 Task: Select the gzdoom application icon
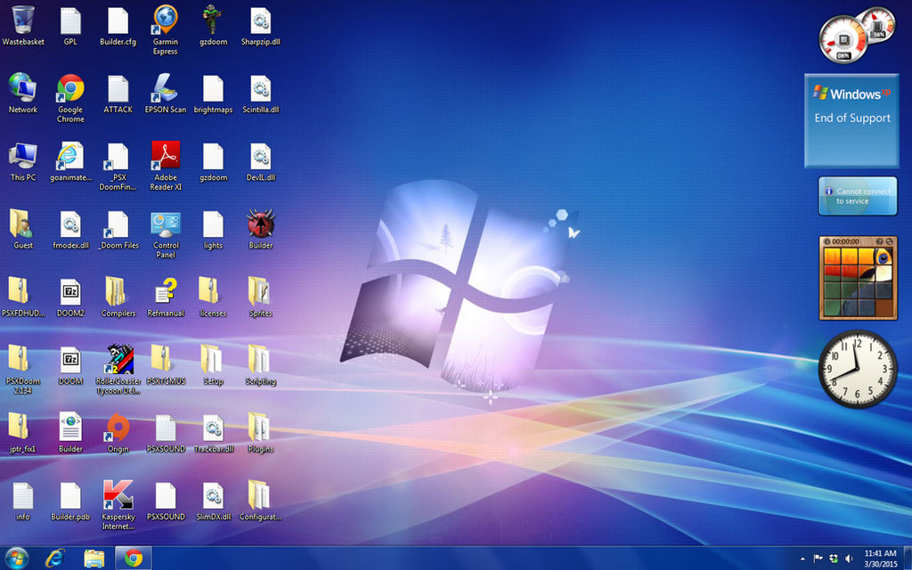coord(213,24)
